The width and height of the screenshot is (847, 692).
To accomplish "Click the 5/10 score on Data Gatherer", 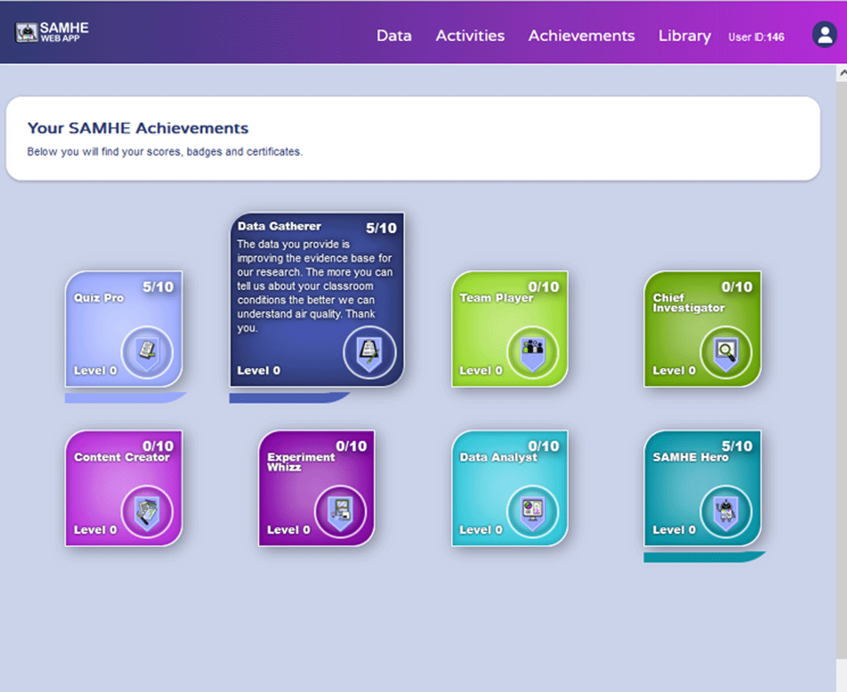I will 381,228.
